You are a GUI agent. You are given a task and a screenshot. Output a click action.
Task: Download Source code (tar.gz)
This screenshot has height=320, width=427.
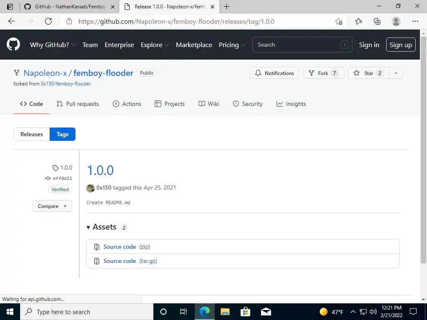[x=130, y=261]
